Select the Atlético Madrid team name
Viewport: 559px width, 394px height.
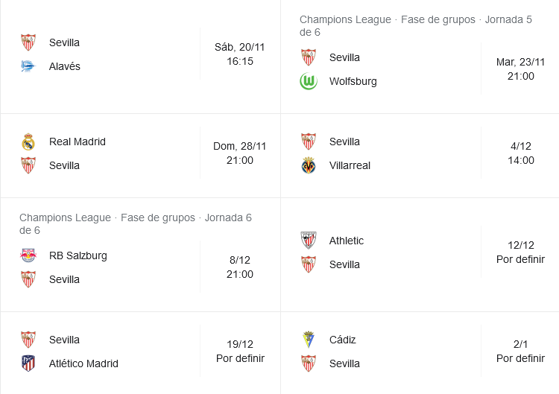(83, 363)
